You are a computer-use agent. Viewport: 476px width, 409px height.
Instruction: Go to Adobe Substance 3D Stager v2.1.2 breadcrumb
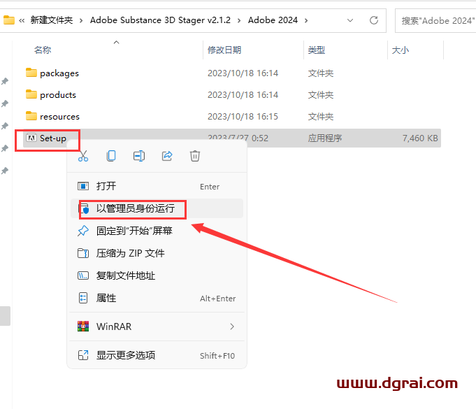[x=160, y=20]
